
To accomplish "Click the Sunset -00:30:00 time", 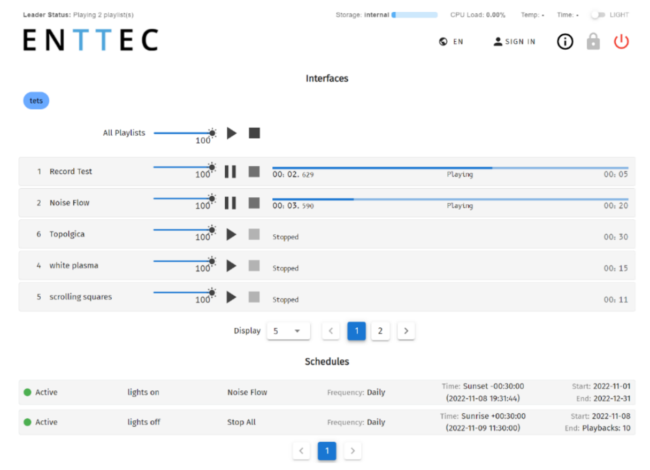I will click(x=493, y=386).
